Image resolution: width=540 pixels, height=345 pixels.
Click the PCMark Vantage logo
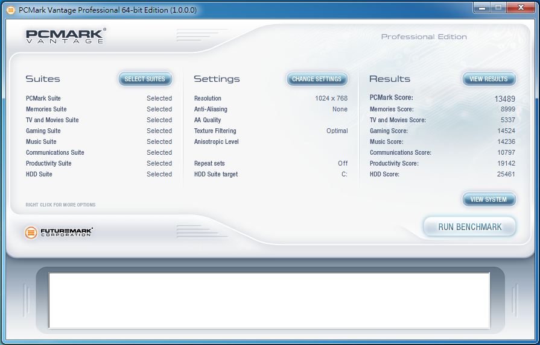65,36
